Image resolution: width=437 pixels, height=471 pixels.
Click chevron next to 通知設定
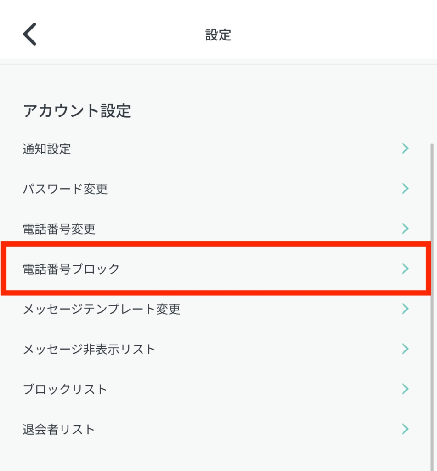405,148
